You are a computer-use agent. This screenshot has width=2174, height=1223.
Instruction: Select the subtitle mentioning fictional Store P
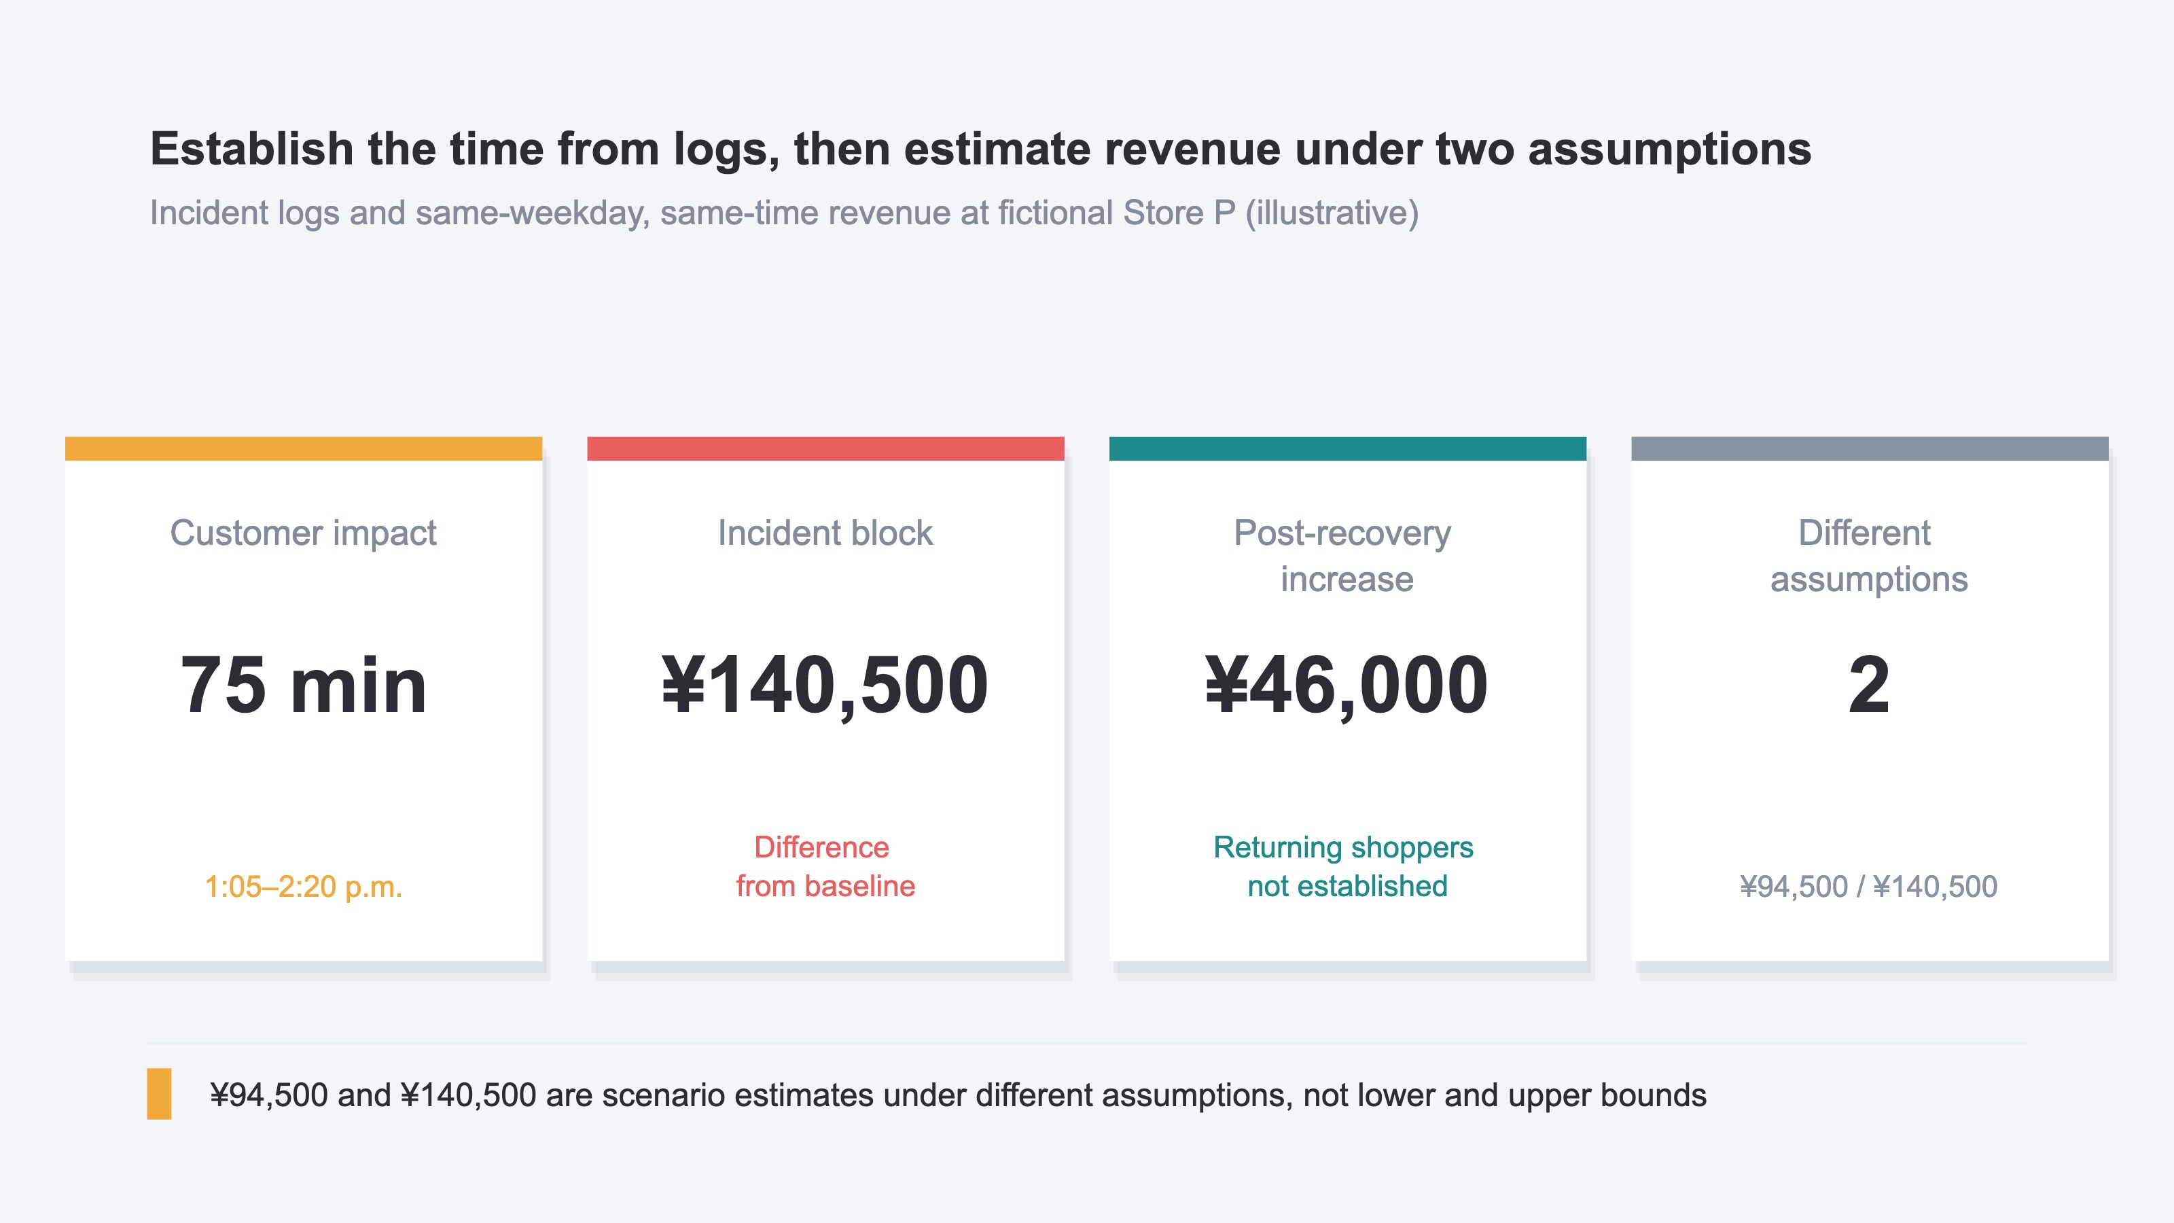[x=784, y=213]
